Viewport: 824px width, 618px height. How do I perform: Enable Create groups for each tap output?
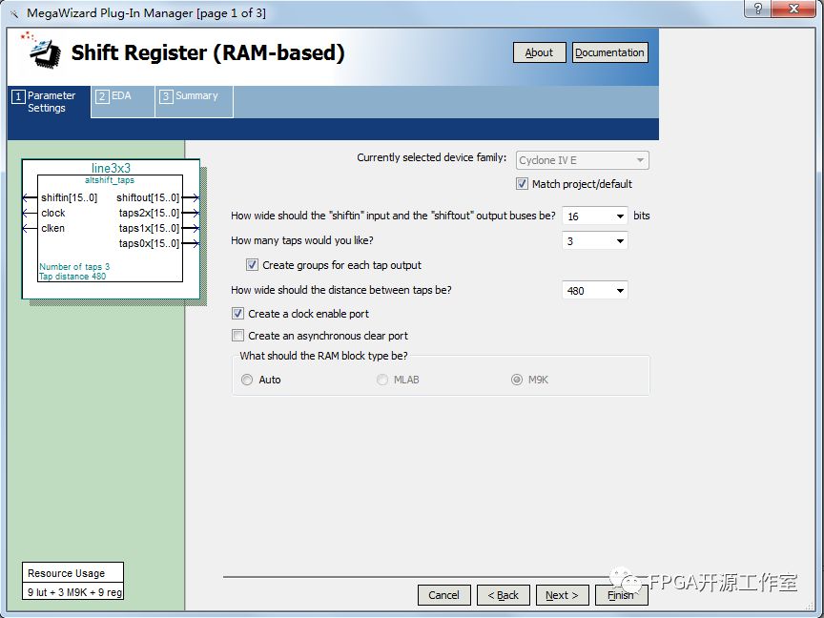coord(253,265)
